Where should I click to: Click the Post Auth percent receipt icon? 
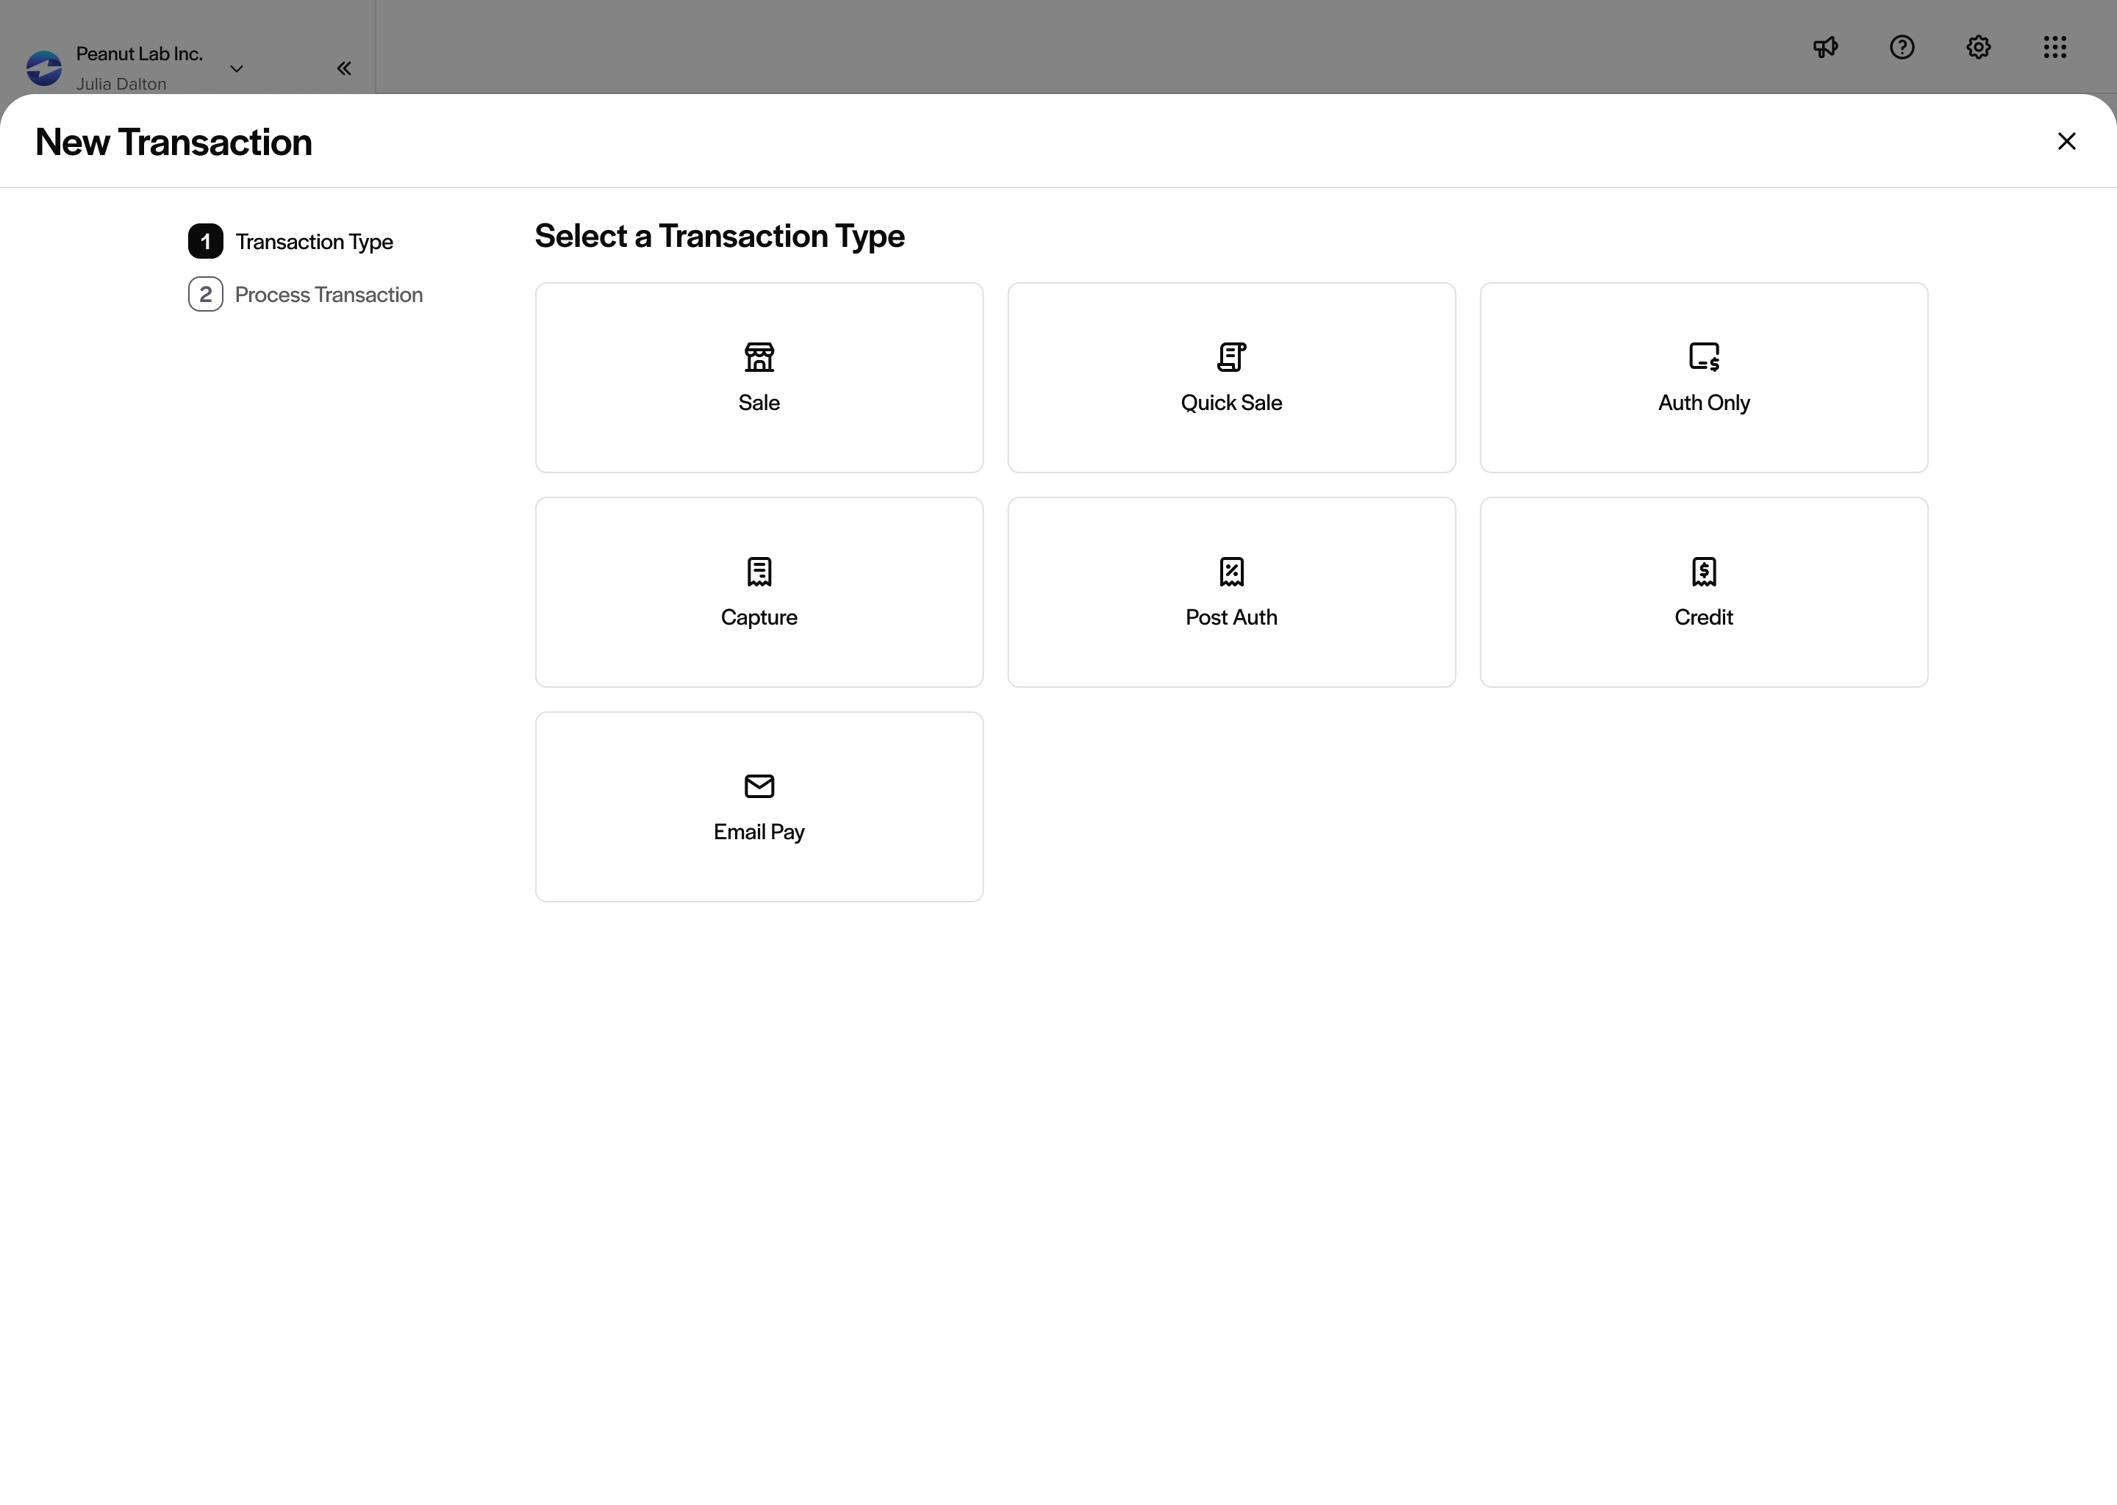[x=1231, y=572]
